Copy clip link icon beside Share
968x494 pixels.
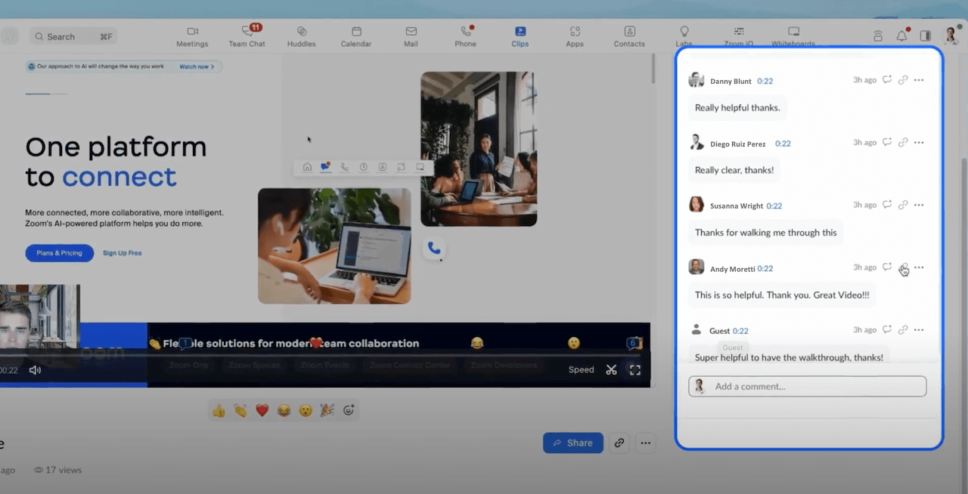[619, 443]
